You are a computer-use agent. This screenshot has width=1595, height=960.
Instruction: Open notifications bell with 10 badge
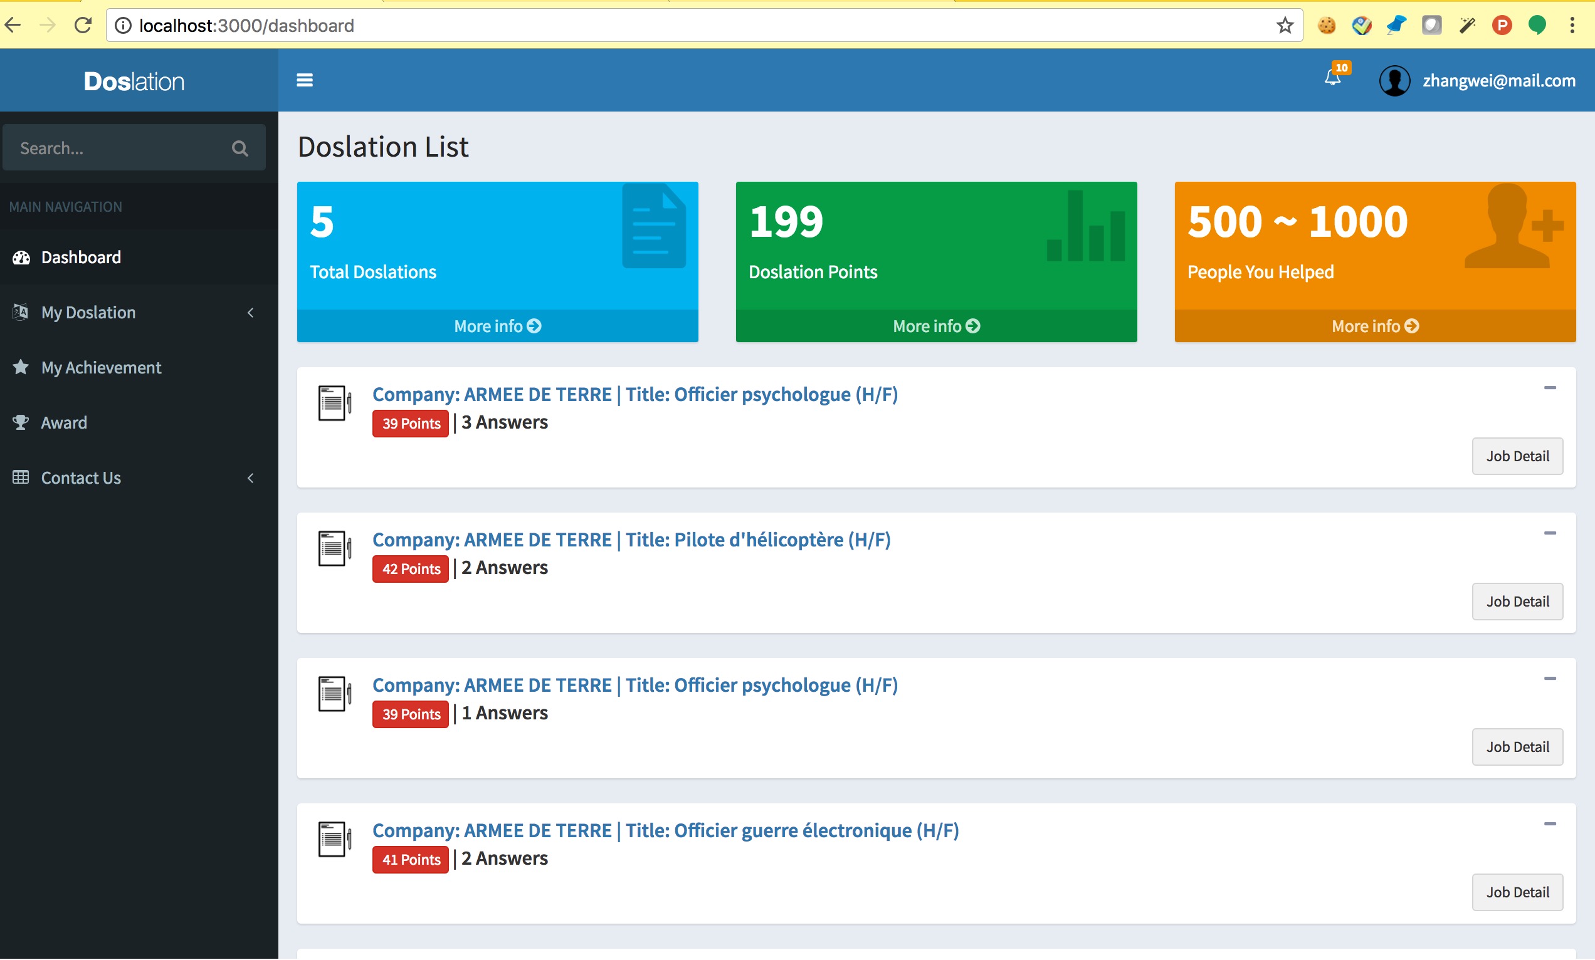[x=1332, y=78]
